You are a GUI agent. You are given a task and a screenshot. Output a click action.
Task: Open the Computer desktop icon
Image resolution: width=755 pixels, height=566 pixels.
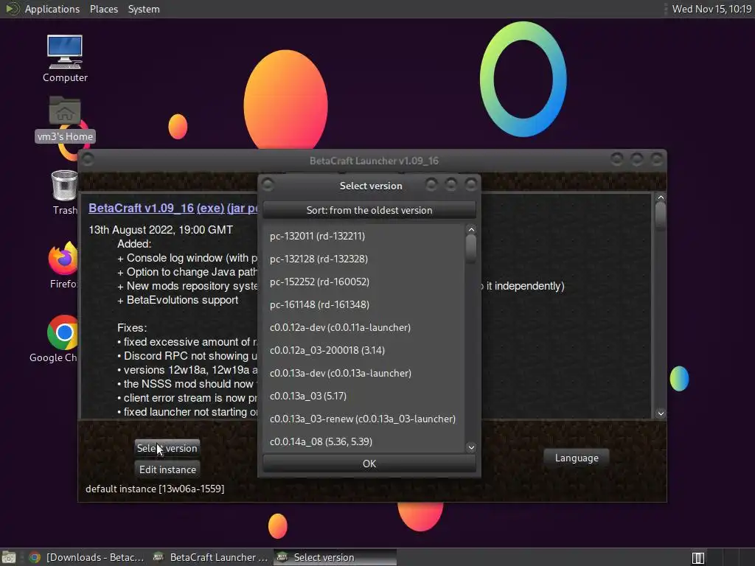pyautogui.click(x=65, y=58)
